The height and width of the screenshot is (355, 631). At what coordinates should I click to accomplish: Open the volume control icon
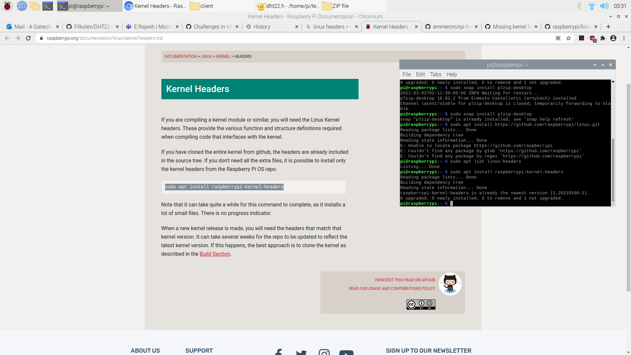pos(604,6)
